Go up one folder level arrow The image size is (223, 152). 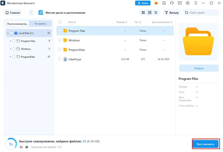pyautogui.click(x=31, y=13)
